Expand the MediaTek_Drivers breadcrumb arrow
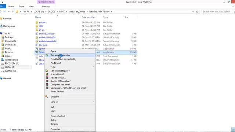 point(87,11)
